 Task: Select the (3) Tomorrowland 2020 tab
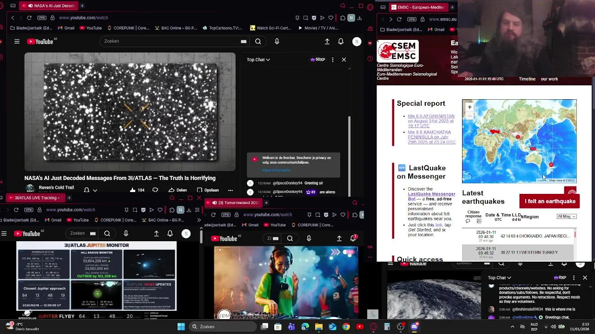pyautogui.click(x=233, y=202)
